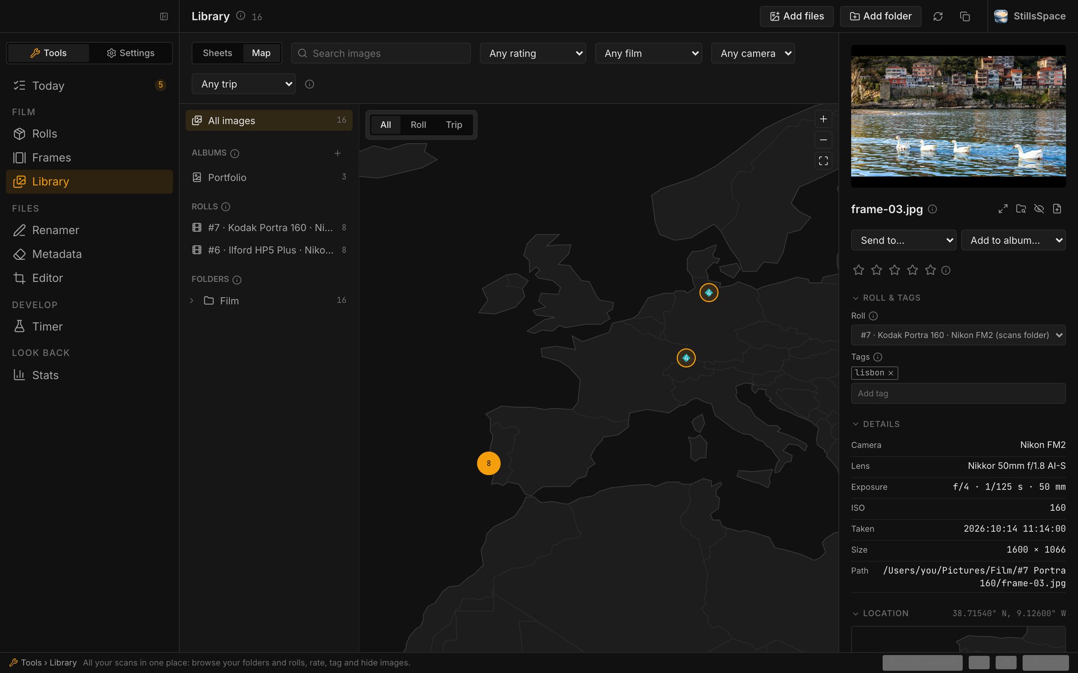The width and height of the screenshot is (1078, 673).
Task: Open the Frames section
Action: tap(89, 158)
